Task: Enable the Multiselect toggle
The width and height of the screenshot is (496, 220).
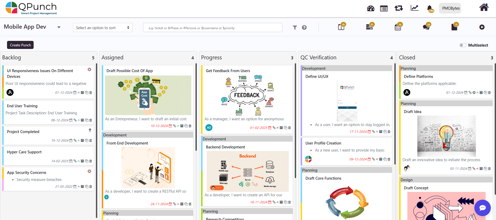Action: click(x=463, y=45)
